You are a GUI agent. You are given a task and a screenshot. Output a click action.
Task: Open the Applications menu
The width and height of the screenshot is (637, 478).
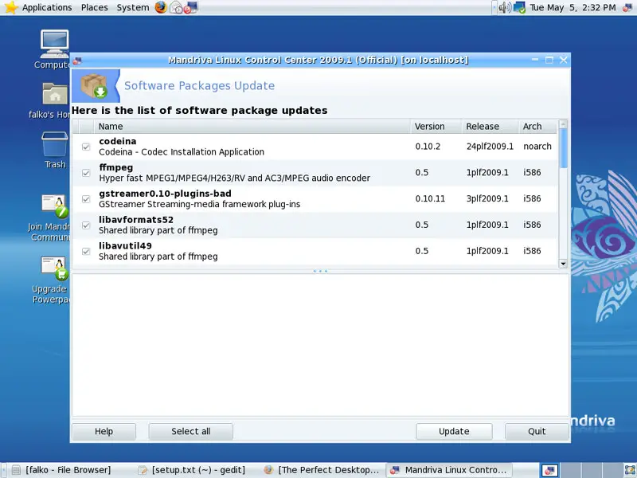[47, 7]
